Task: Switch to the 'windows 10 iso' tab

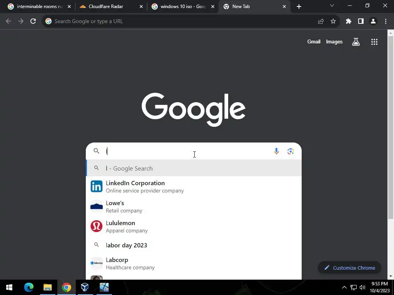Action: click(183, 7)
